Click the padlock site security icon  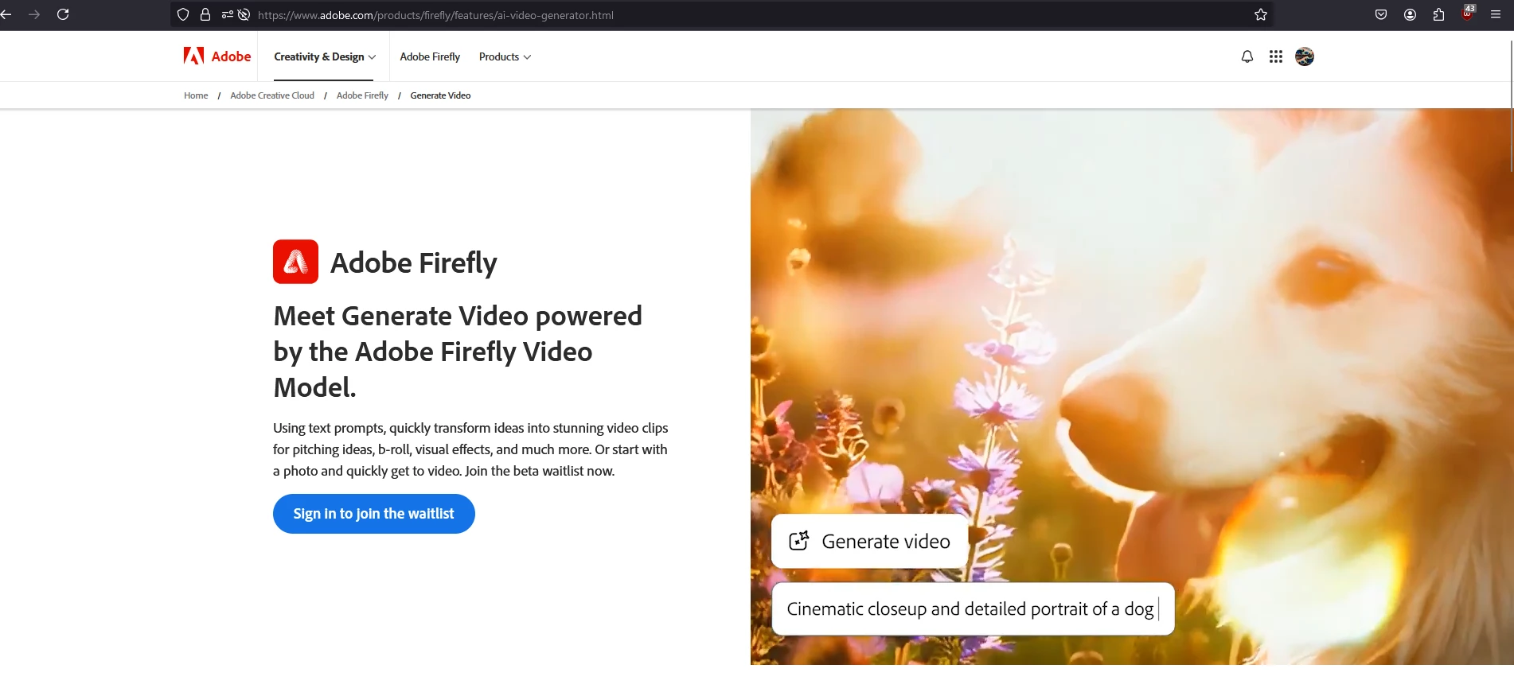coord(205,14)
